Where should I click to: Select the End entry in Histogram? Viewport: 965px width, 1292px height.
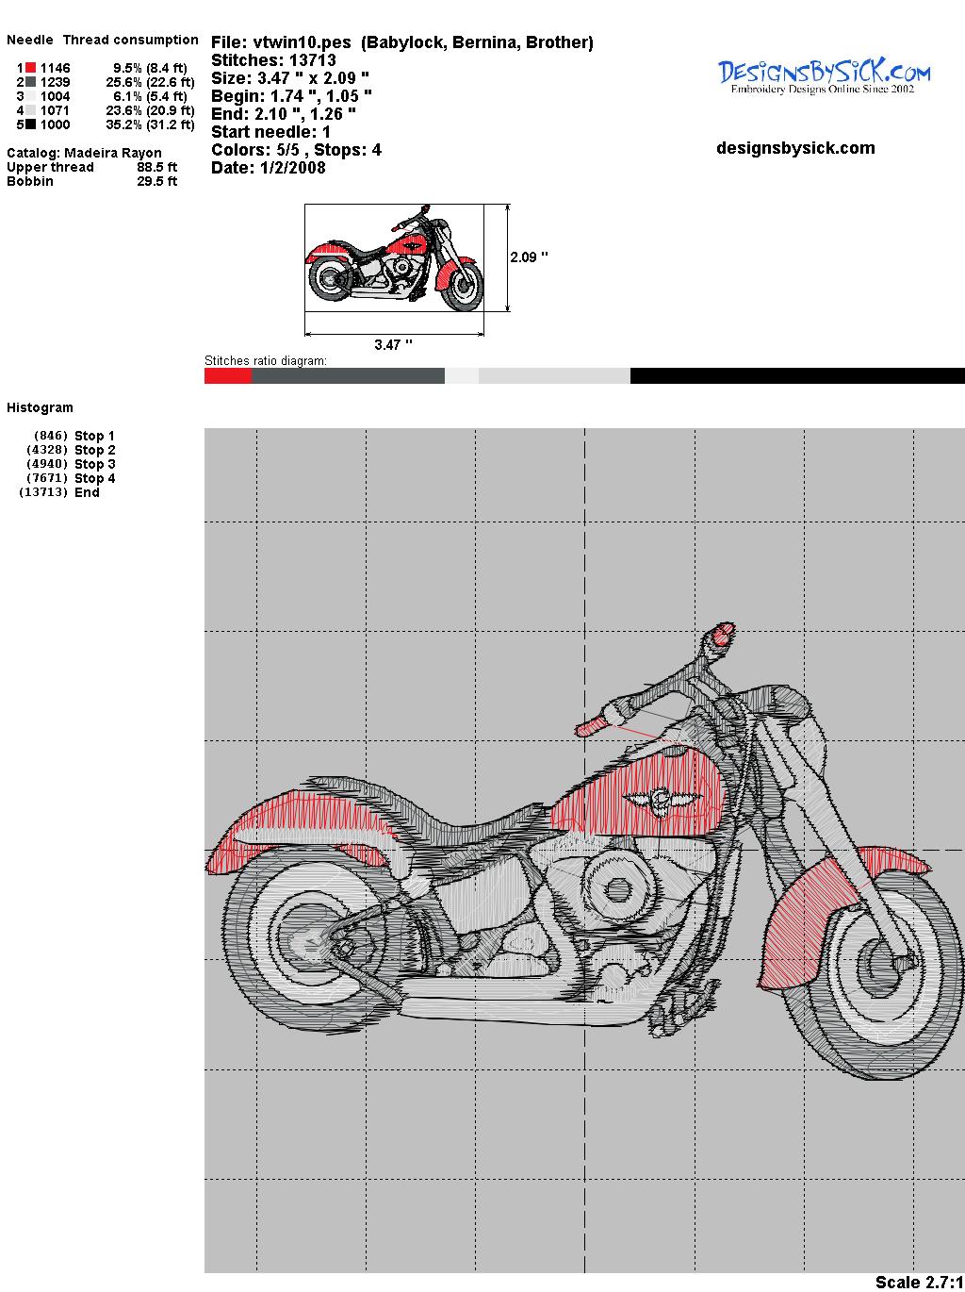(x=87, y=492)
